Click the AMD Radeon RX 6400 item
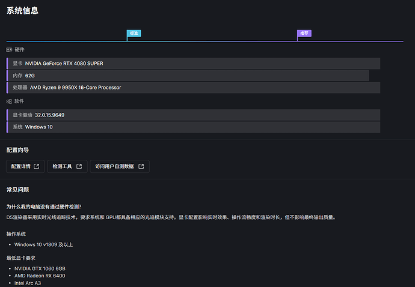415x287 pixels. pyautogui.click(x=40, y=276)
